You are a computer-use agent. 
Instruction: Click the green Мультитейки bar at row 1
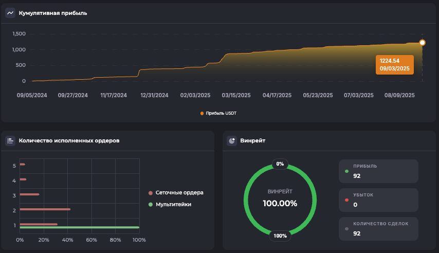pyautogui.click(x=79, y=227)
